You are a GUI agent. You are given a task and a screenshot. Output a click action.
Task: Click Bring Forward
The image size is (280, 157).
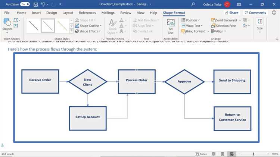point(193,31)
